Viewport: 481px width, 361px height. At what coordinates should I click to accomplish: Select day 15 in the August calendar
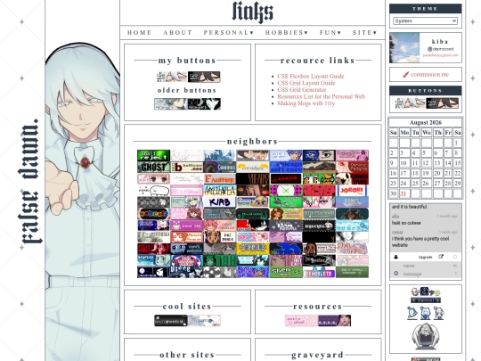[x=458, y=163]
